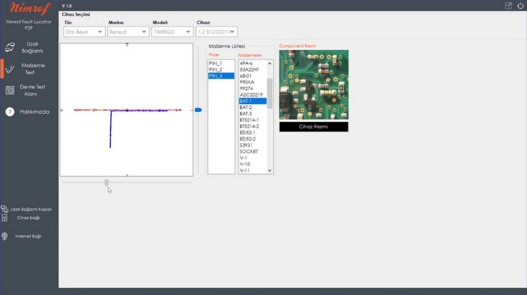Click the Uzak Bağlantı Kapalı status icon

(4, 209)
